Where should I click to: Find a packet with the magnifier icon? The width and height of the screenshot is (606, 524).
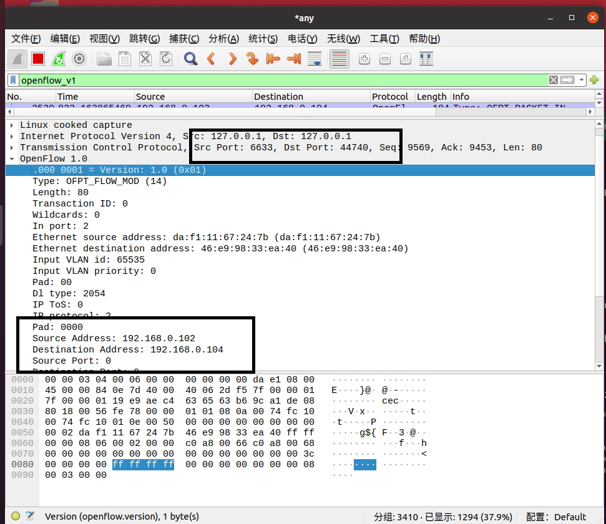click(x=190, y=59)
